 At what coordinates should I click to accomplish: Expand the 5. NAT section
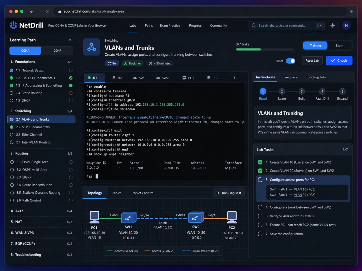point(41,222)
